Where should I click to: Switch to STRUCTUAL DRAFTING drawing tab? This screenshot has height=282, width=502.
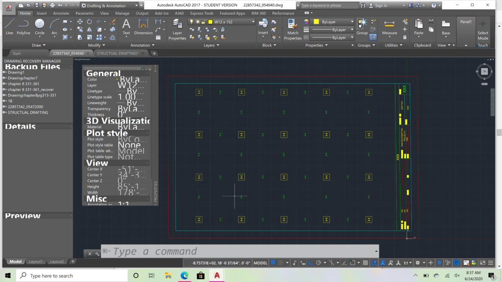[x=118, y=53]
